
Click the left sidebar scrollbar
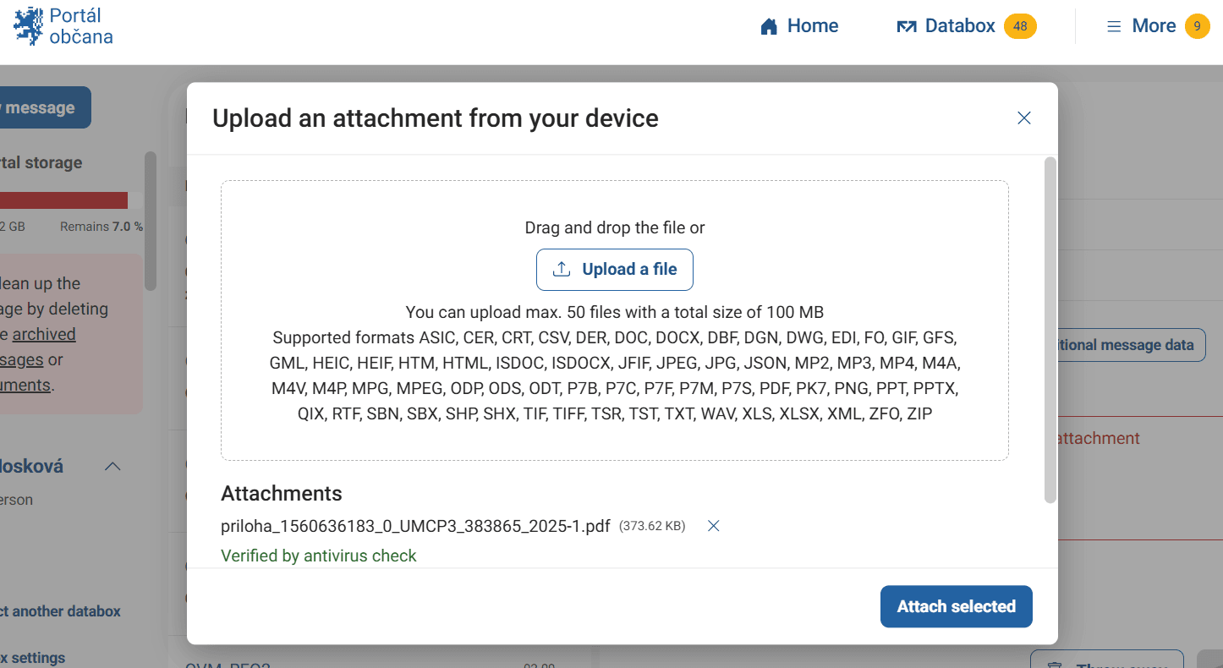pyautogui.click(x=151, y=220)
